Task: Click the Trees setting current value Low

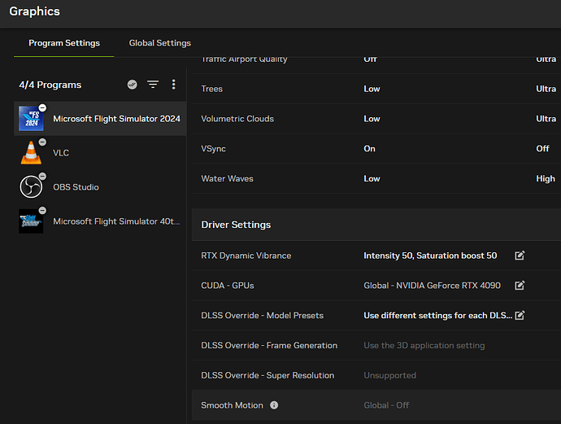Action: tap(372, 89)
